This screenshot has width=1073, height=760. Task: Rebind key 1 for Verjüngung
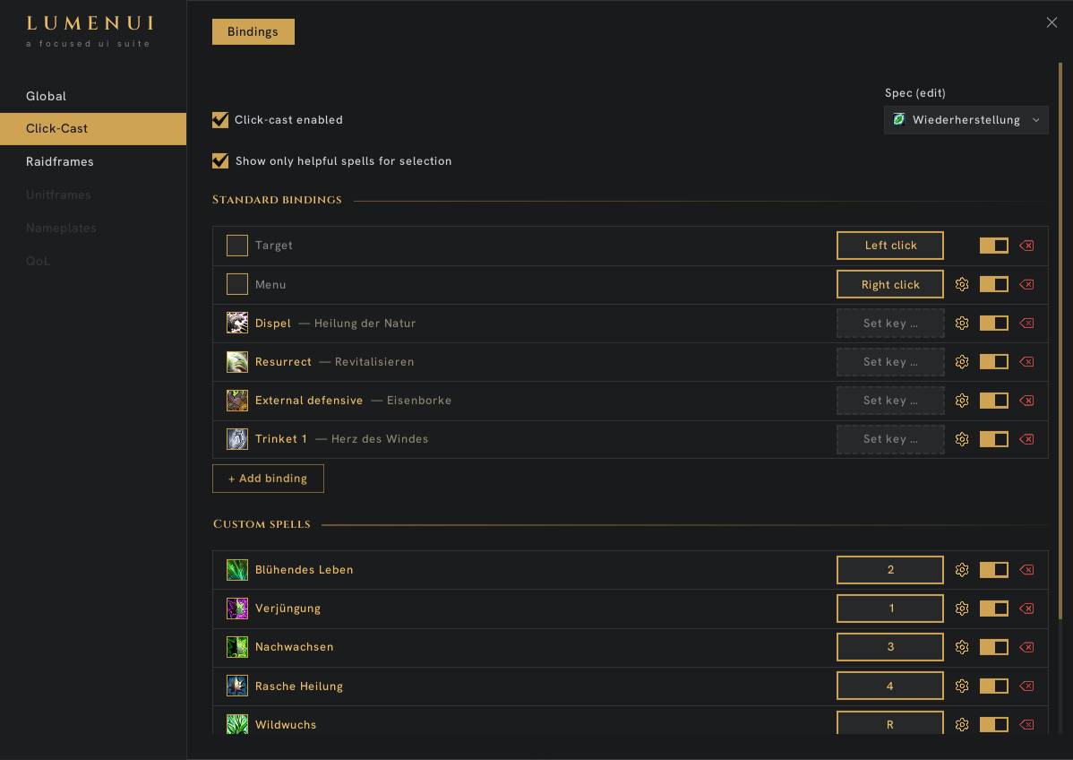[889, 608]
